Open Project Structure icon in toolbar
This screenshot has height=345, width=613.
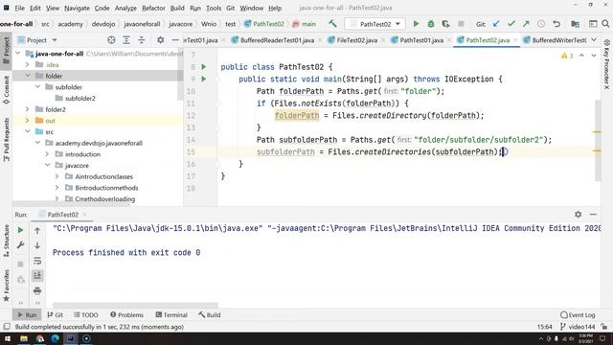pos(575,24)
